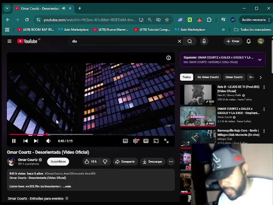Open the apps grid in bookmarks bar
Screen dimensions: 273x205
[x=7, y=30]
